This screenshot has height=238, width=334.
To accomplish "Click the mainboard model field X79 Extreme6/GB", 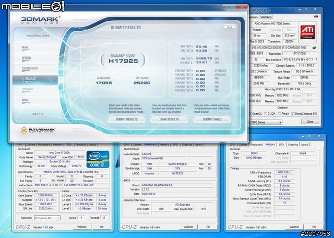I will click(x=164, y=159).
